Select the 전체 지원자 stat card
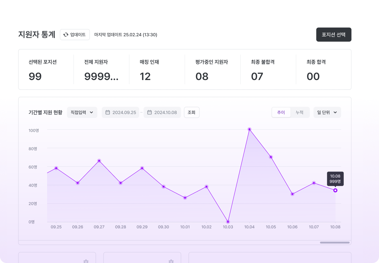This screenshot has height=263, width=379. coord(101,70)
